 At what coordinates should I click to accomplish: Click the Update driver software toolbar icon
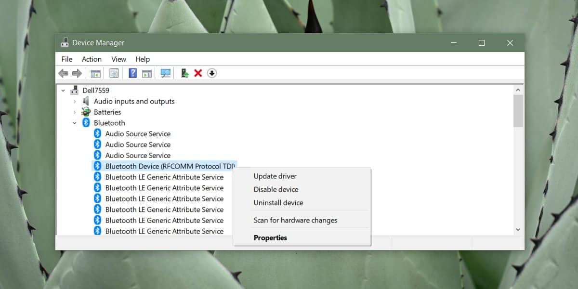click(x=184, y=73)
